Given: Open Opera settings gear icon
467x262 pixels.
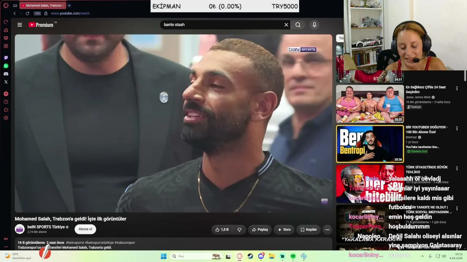Looking at the screenshot, I should (6, 118).
